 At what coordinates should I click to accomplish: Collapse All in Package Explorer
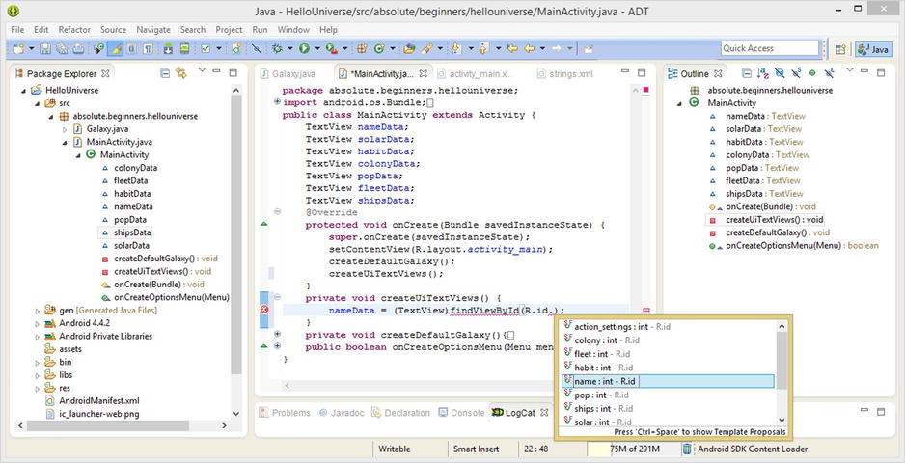[165, 73]
